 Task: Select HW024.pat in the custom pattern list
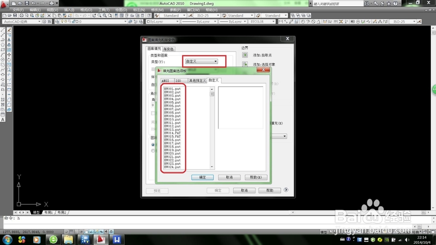coord(172,167)
